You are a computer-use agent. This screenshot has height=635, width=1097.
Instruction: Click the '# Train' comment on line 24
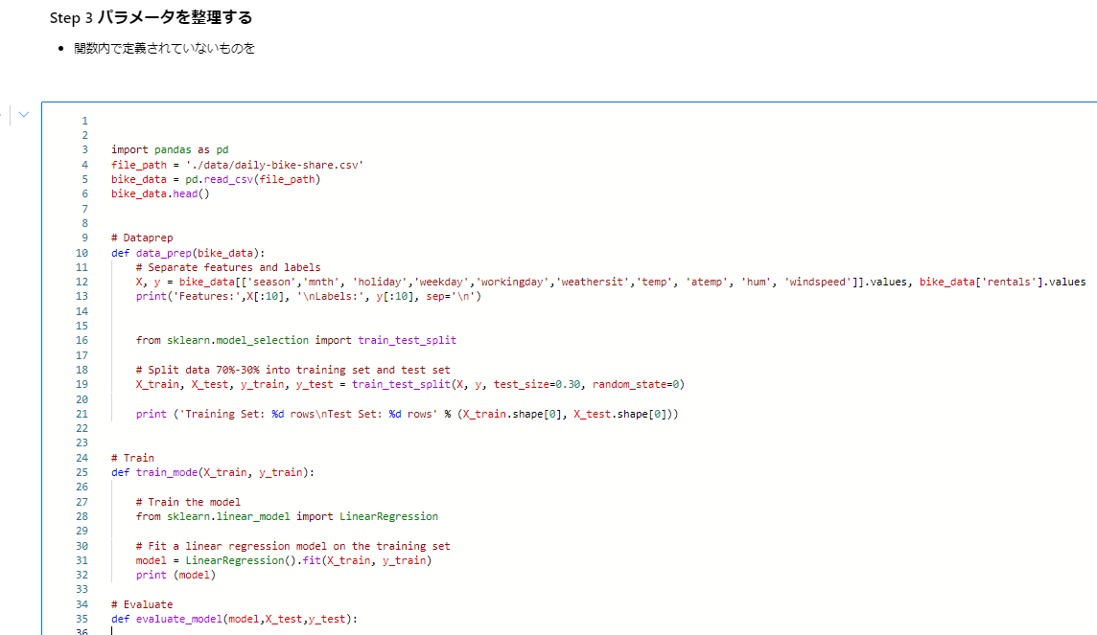(x=133, y=458)
